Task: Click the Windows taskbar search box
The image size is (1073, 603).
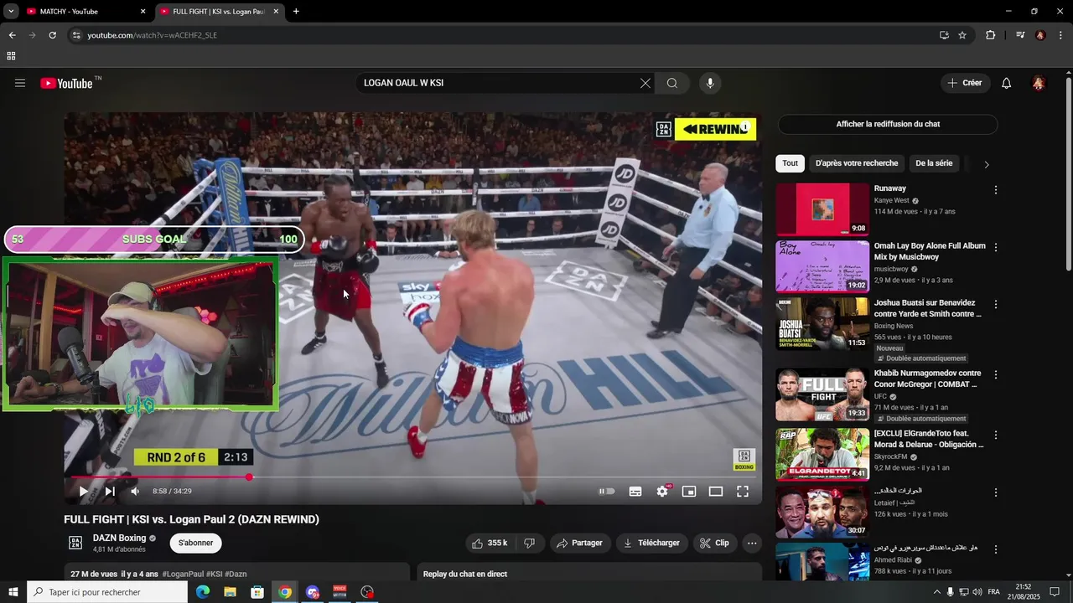Action: coord(107,592)
